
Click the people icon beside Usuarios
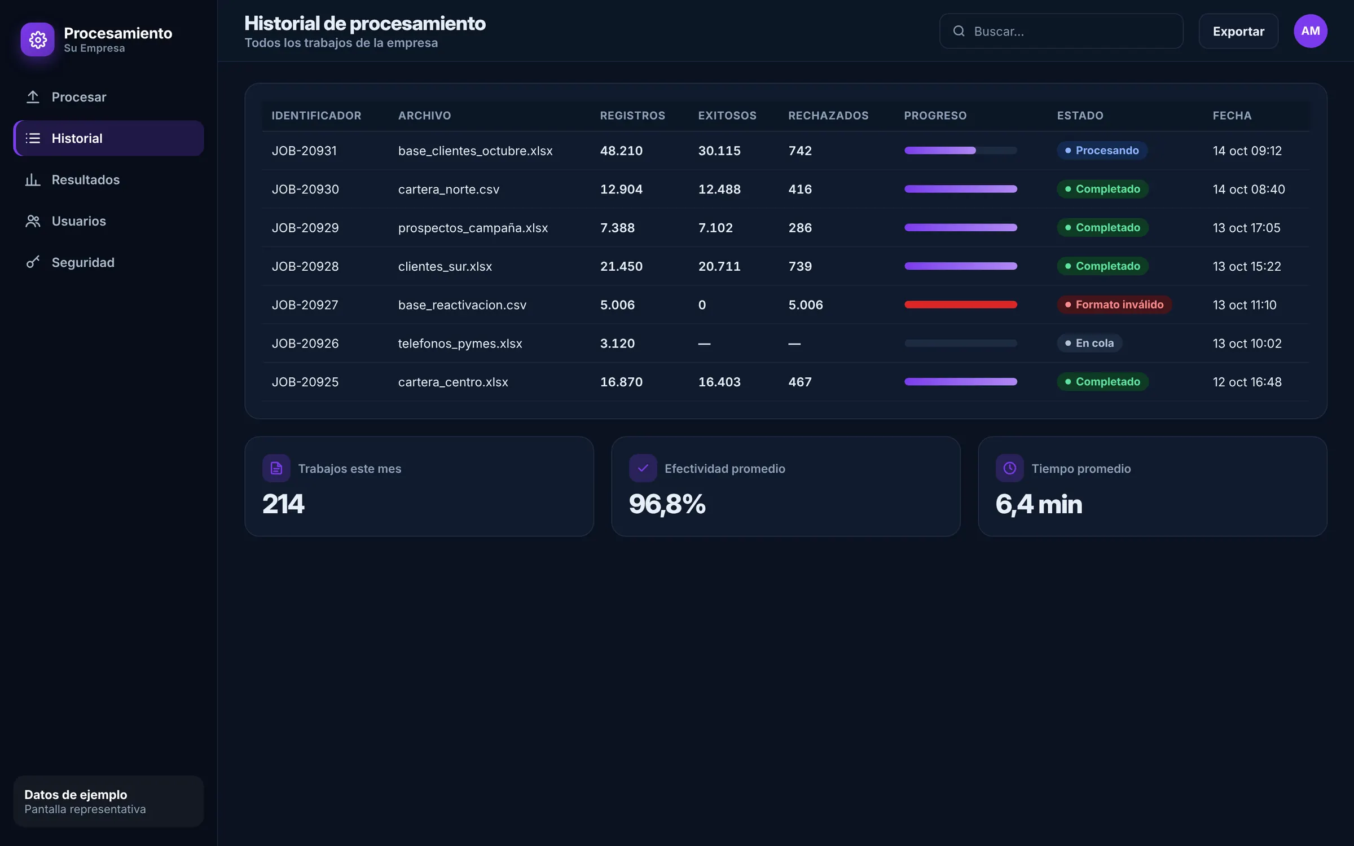tap(33, 221)
